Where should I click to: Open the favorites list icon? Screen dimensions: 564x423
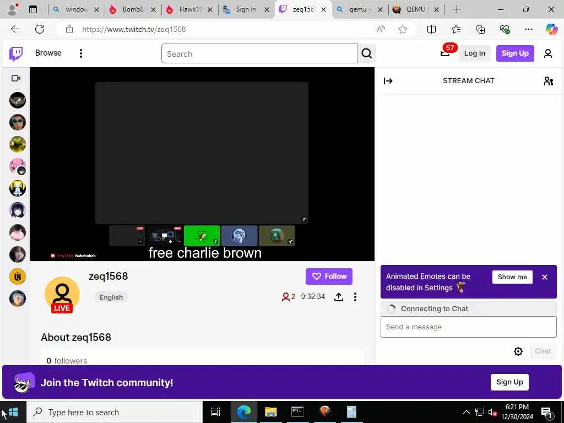coord(455,30)
